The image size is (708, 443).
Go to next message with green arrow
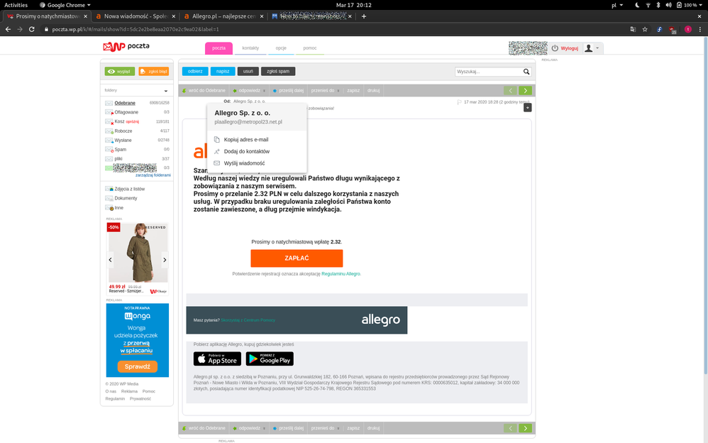point(525,91)
